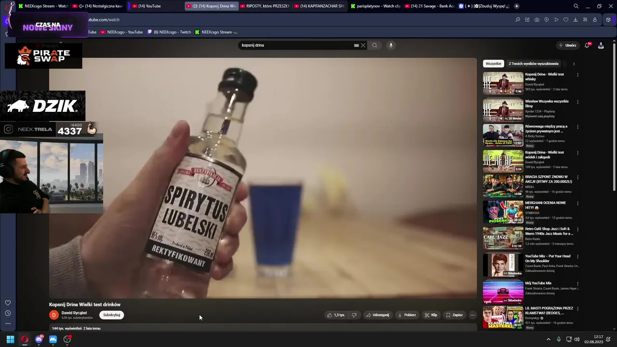Viewport: 617px width, 347px height.
Task: Open the extensions cube icon
Action: 608,20
